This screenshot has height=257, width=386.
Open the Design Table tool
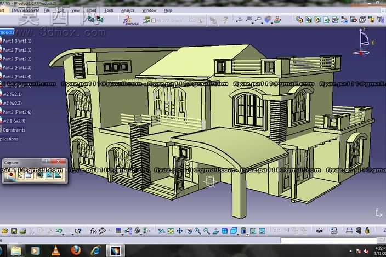pyautogui.click(x=118, y=231)
